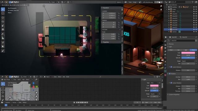Click the outliner filter funnel icon
Viewport: 198px width, 111px height.
[x=192, y=2]
